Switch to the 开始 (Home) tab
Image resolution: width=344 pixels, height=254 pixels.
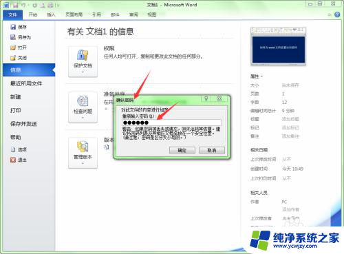pos(33,14)
